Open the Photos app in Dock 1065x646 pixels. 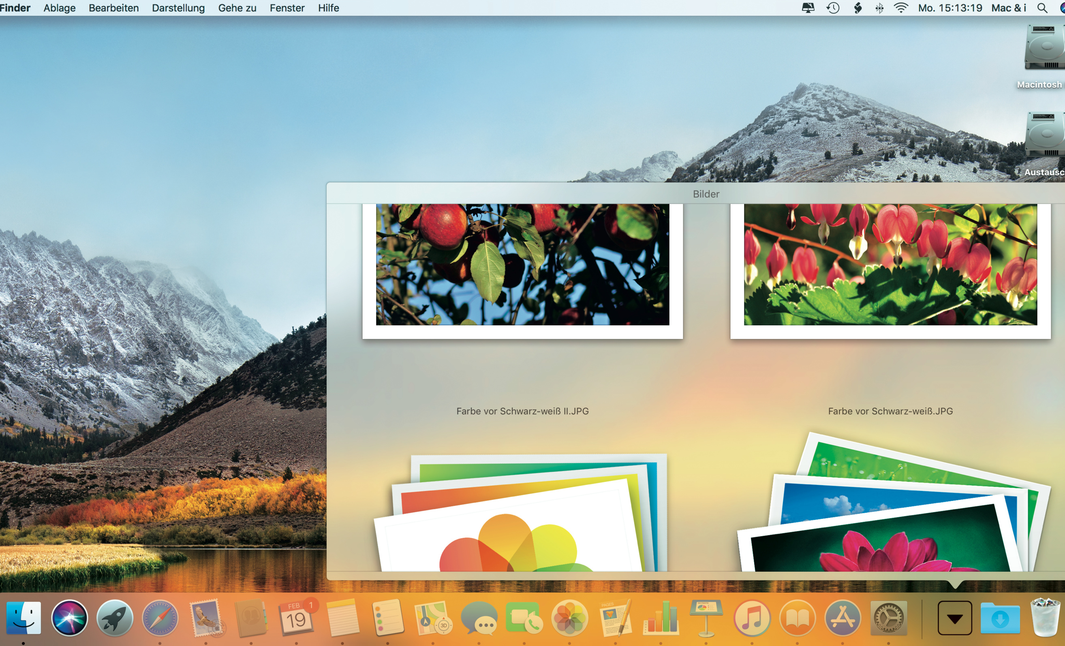click(x=569, y=618)
